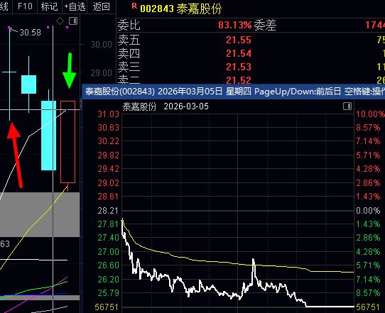Click the red R badge before stock code
This screenshot has width=385, height=313.
(134, 6)
